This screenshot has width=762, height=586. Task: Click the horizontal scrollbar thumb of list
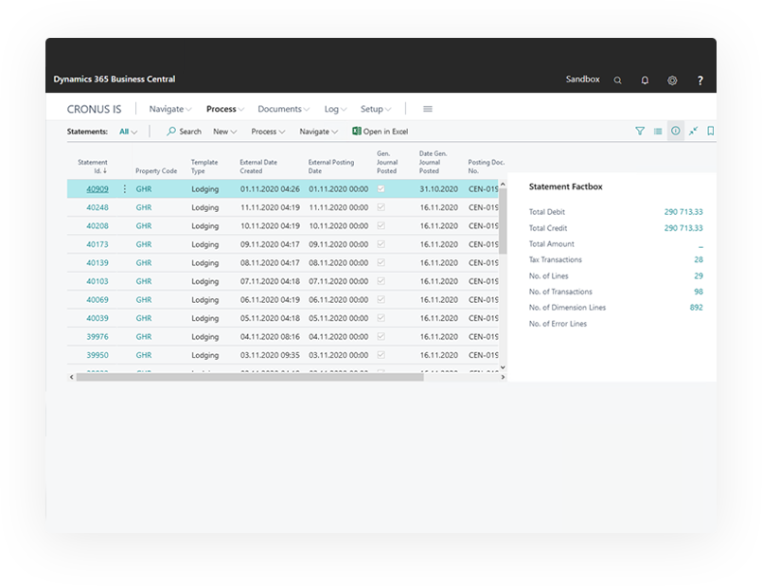pos(250,377)
